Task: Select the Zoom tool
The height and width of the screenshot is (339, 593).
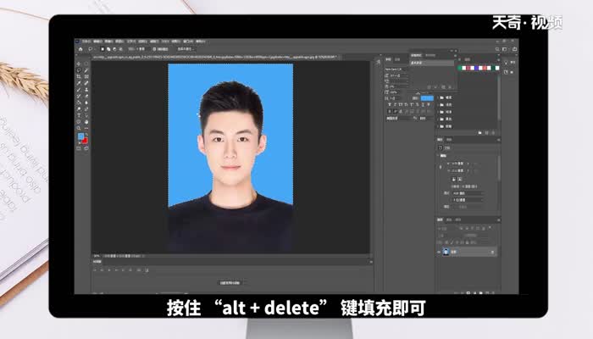Action: 79,128
